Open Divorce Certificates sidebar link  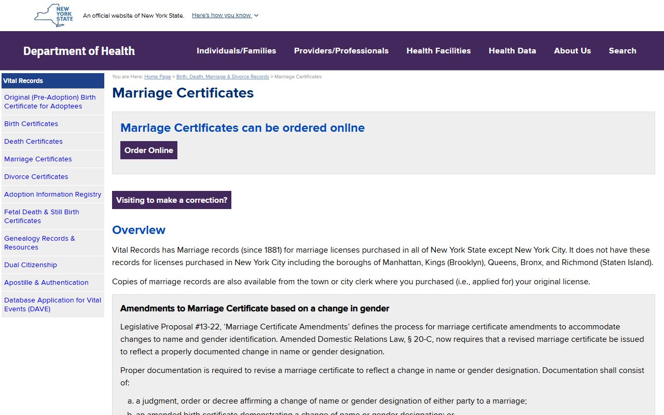click(x=53, y=177)
